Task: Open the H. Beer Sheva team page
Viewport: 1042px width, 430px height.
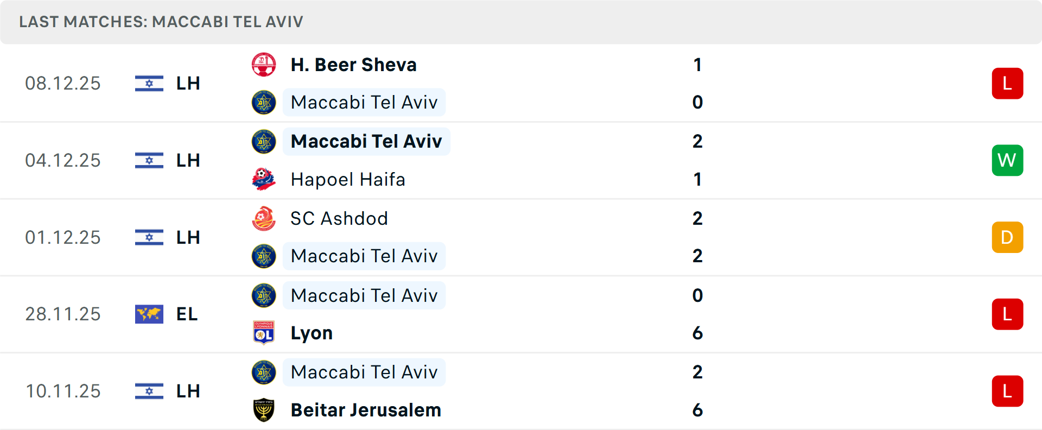Action: click(354, 65)
